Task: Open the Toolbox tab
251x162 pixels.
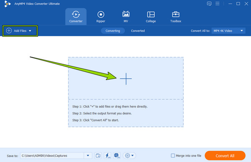Action: tap(176, 17)
